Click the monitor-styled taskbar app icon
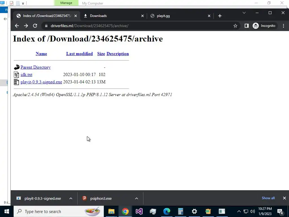The height and width of the screenshot is (217, 289). [x=153, y=211]
